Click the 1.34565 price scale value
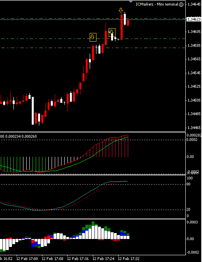 [194, 59]
